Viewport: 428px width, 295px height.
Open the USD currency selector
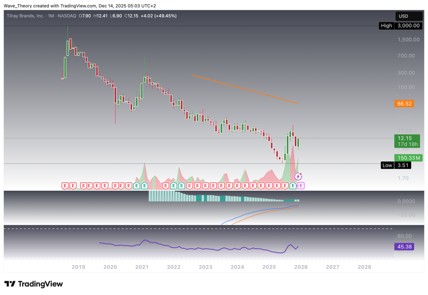tap(404, 16)
